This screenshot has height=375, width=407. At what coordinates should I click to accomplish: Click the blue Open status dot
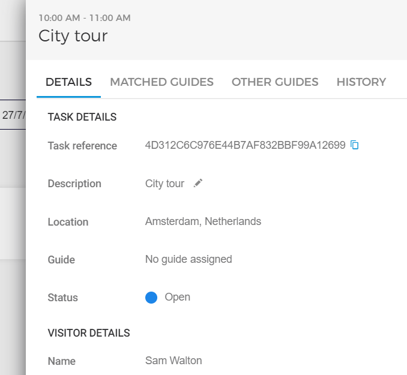click(x=151, y=298)
